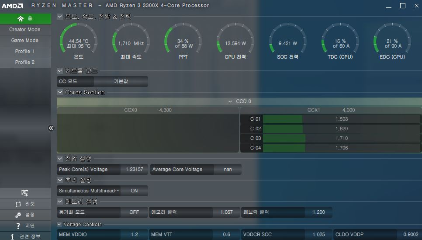The height and width of the screenshot is (240, 422).
Task: Click the 리셋 reset icon
Action: pos(18,204)
